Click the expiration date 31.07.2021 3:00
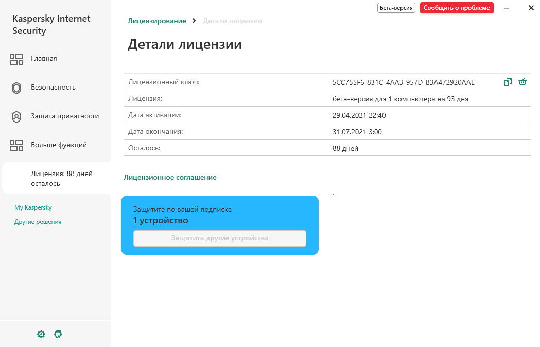This screenshot has width=540, height=347. point(357,132)
